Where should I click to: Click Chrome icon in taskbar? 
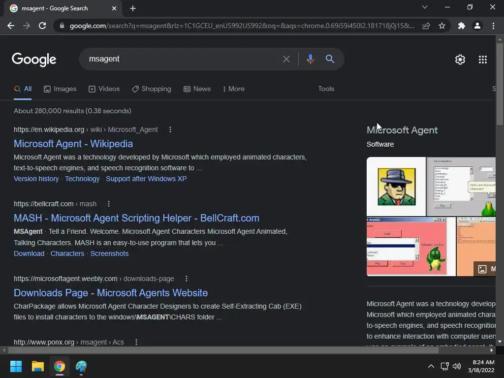(60, 366)
